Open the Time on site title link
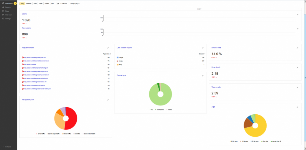 pos(216,87)
